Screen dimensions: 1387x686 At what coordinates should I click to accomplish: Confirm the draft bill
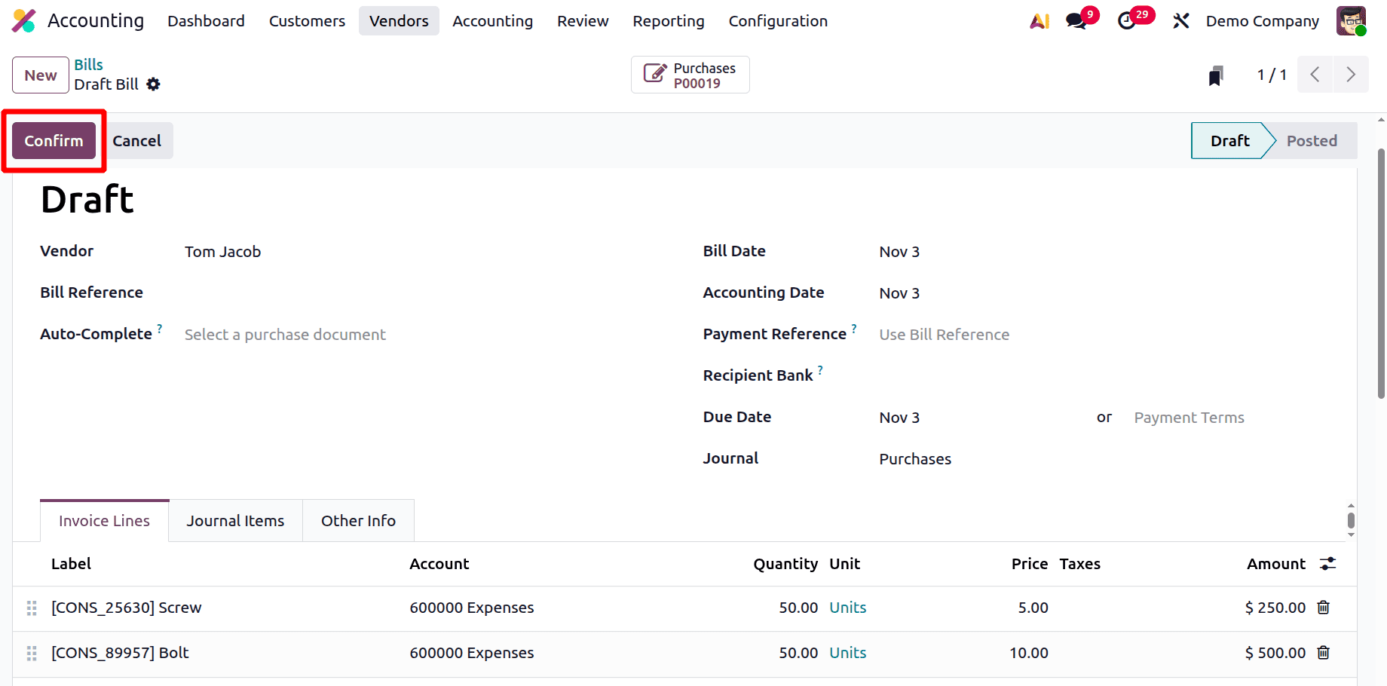click(53, 140)
